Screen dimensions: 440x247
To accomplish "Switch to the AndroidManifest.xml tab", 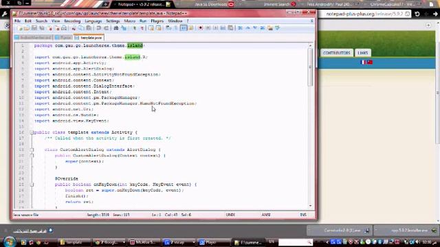I will [x=33, y=38].
